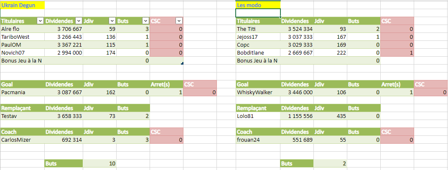448x170 pixels.
Task: Expand the Jdiv column filter dropdown
Action: tap(112, 21)
